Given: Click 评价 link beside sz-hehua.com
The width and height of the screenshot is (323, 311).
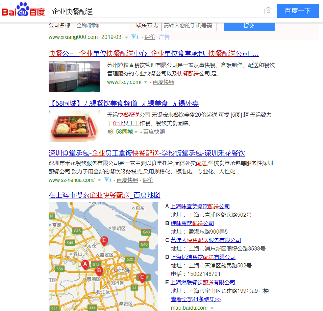Looking at the screenshot, I should click(x=148, y=180).
